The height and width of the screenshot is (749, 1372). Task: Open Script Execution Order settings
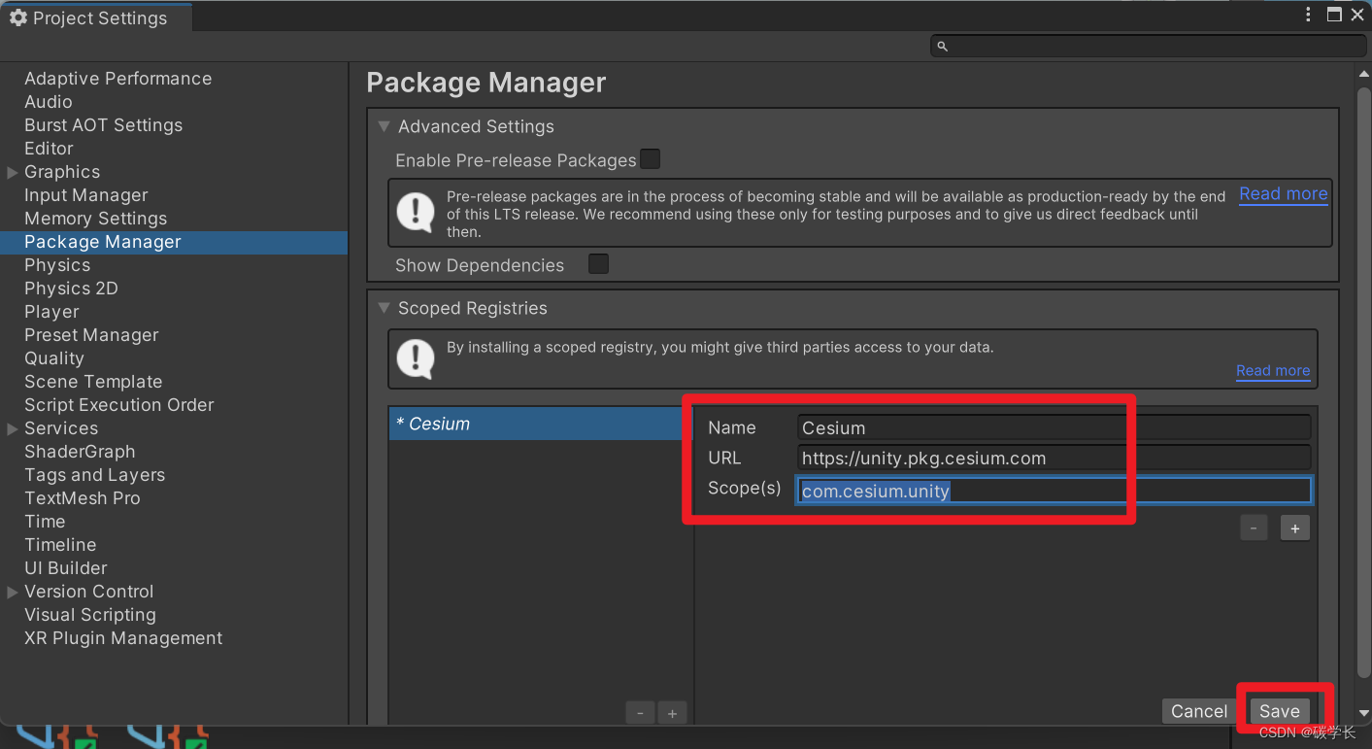click(x=118, y=405)
